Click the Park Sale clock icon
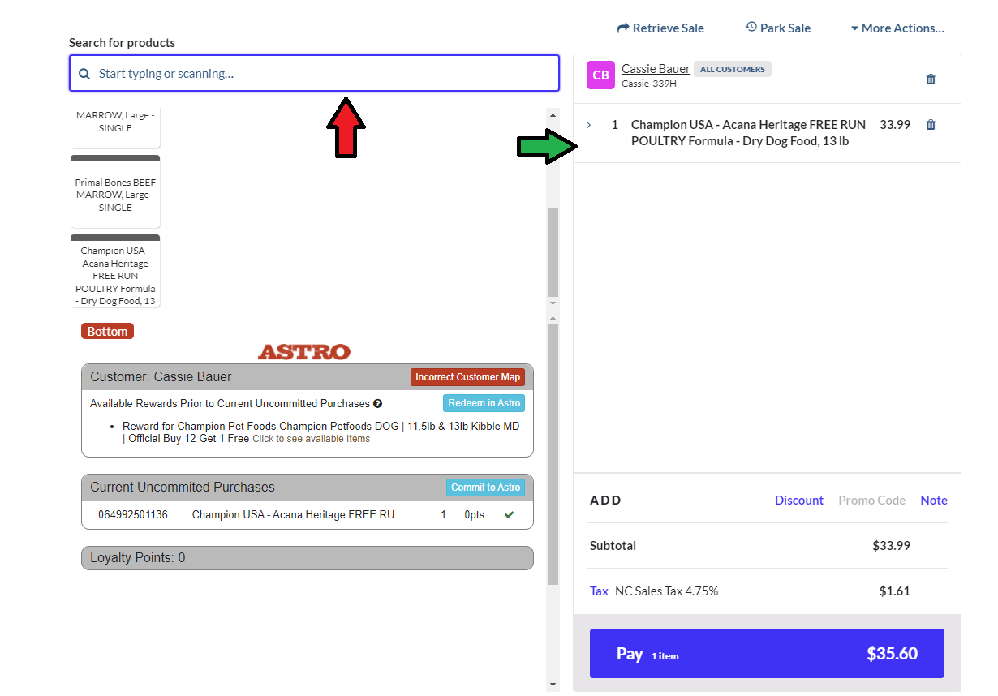The height and width of the screenshot is (696, 998). (751, 28)
